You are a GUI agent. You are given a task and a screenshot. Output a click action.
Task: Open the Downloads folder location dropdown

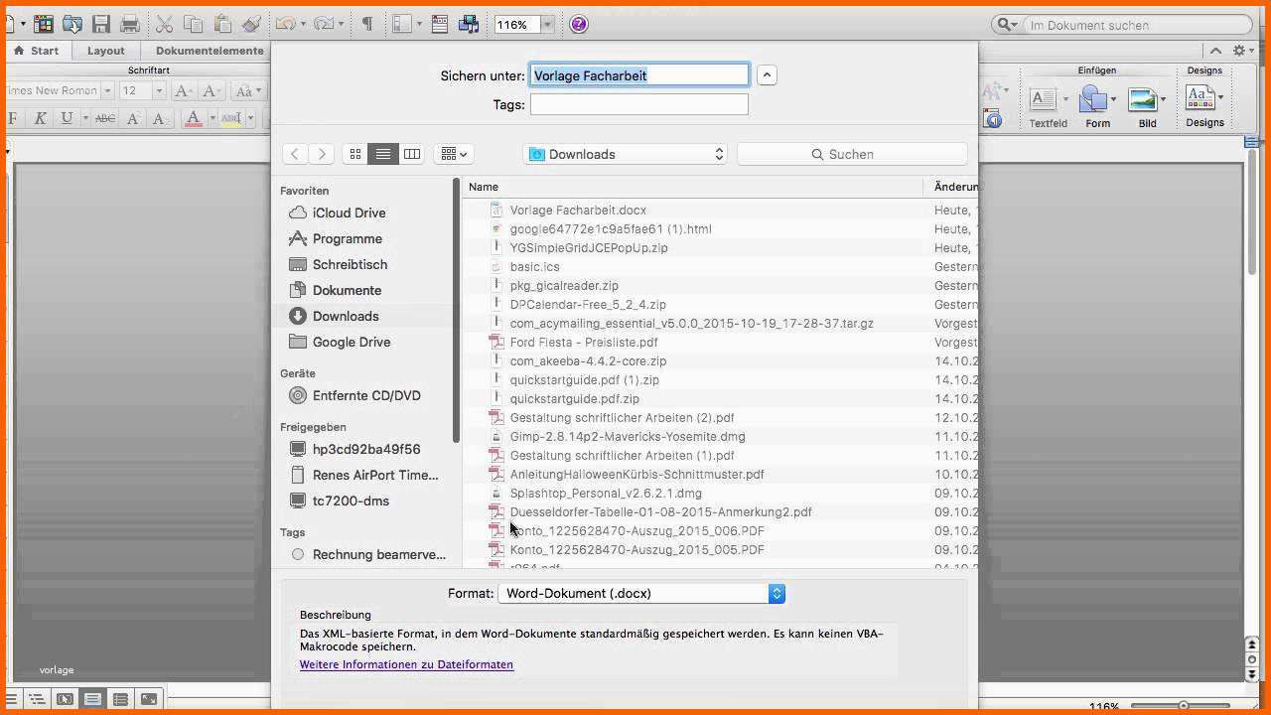coord(626,154)
